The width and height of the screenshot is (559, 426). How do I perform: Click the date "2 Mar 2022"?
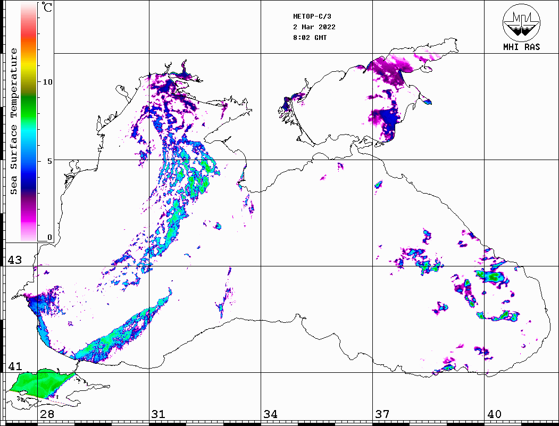pyautogui.click(x=314, y=27)
